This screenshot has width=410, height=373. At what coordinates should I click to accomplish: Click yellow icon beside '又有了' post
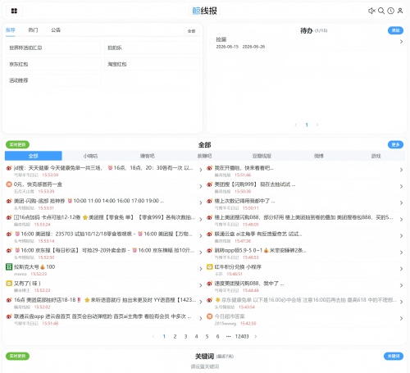(9, 284)
